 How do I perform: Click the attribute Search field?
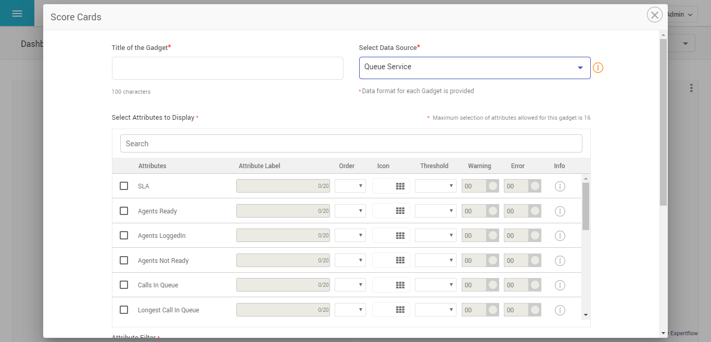click(351, 143)
